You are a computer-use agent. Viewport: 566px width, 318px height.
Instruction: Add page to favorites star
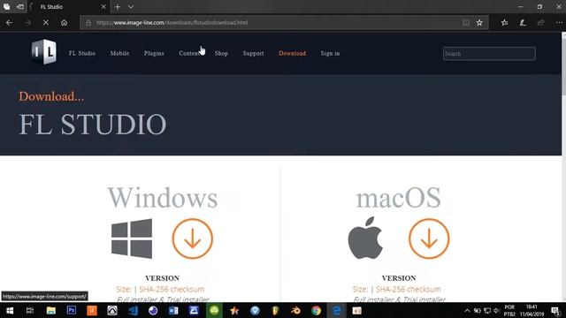point(479,23)
